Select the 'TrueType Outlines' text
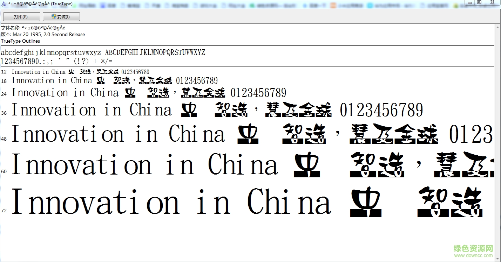 [x=20, y=41]
